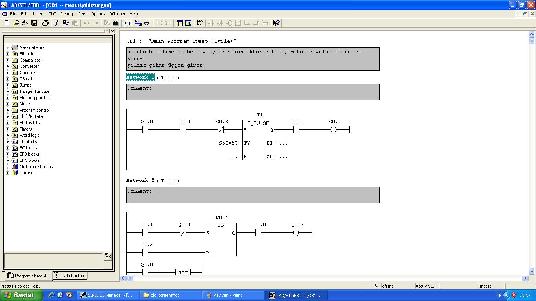Open SIMATIC Manager from the taskbar
Image resolution: width=536 pixels, height=301 pixels.
[107, 295]
